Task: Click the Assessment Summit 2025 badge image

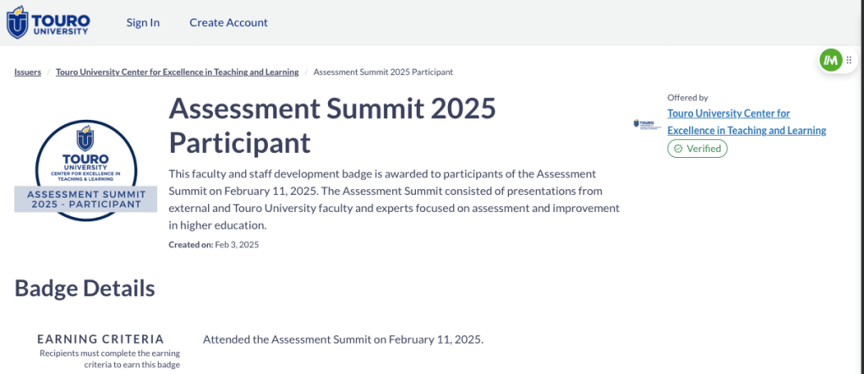Action: click(85, 171)
